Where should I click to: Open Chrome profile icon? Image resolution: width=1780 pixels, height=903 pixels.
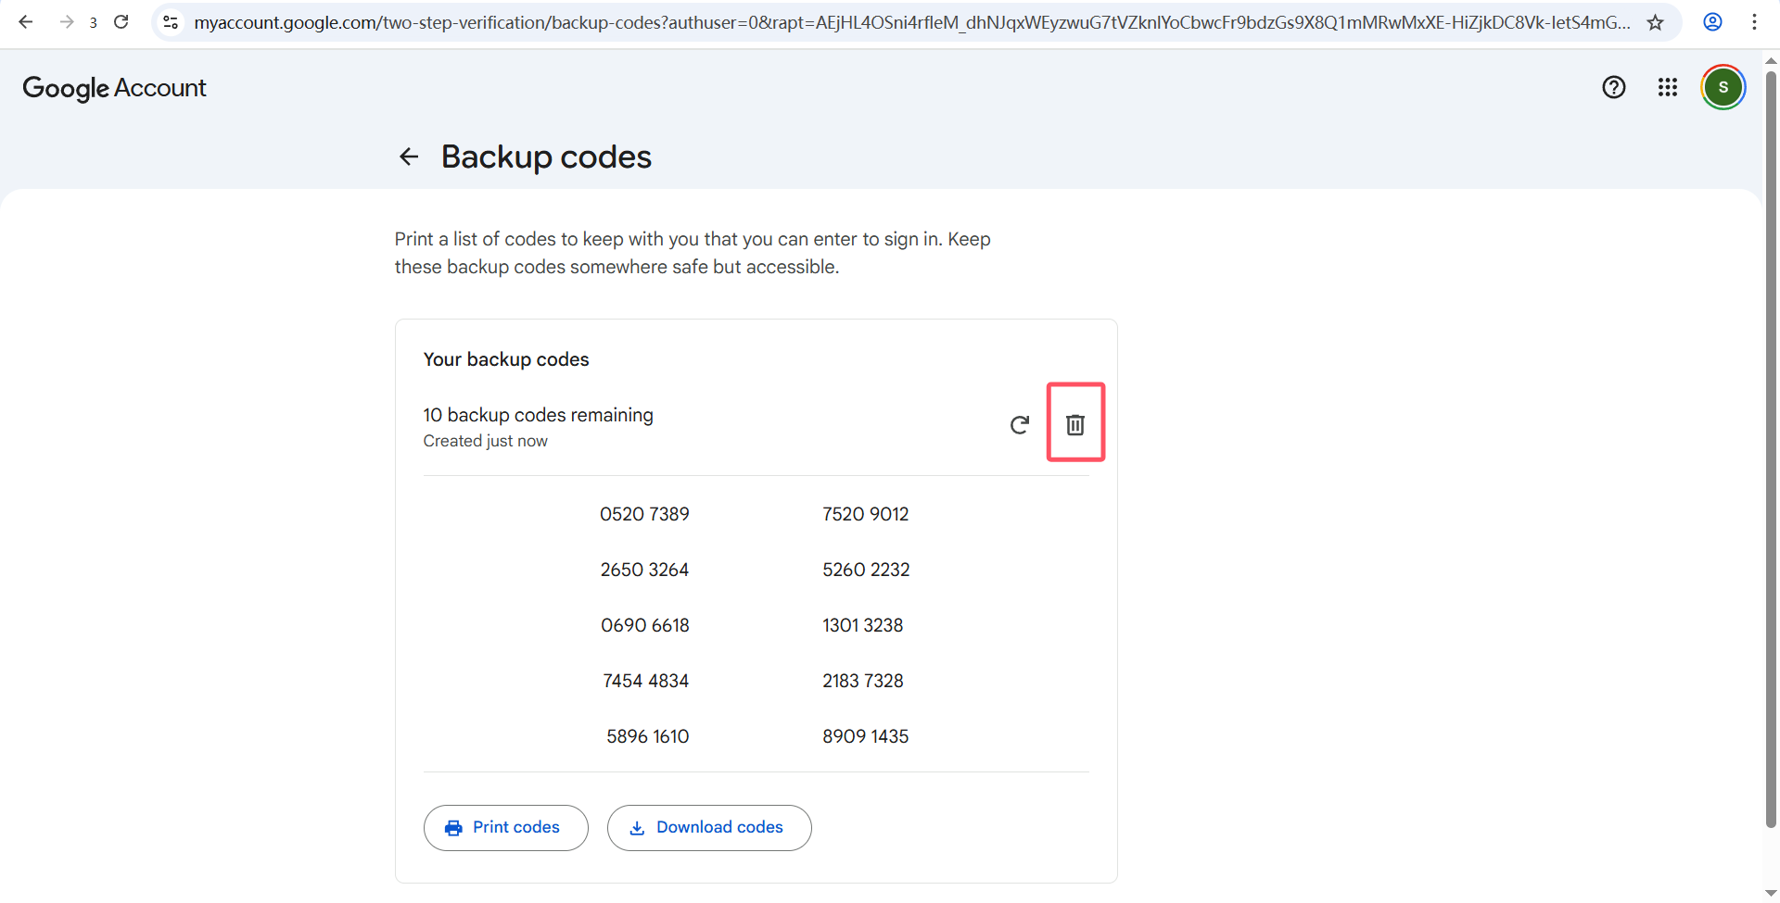[x=1712, y=22]
